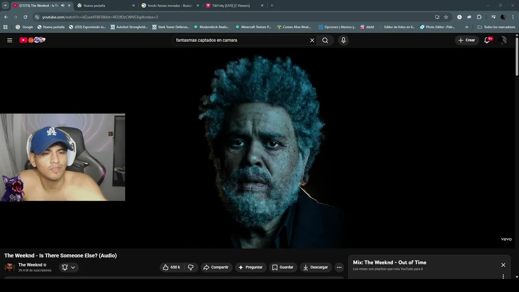Open The Weeknd channel avatar

point(9,267)
